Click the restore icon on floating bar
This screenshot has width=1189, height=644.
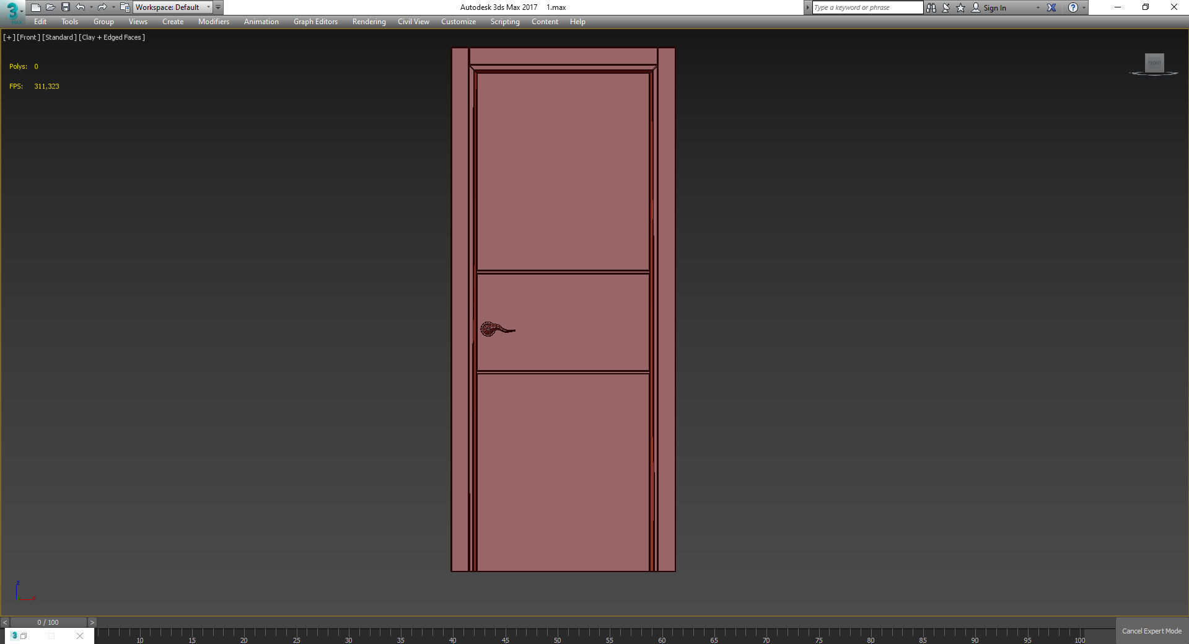[24, 636]
